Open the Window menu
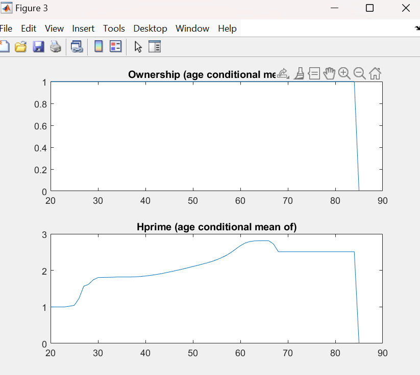This screenshot has height=375, width=420. tap(192, 29)
